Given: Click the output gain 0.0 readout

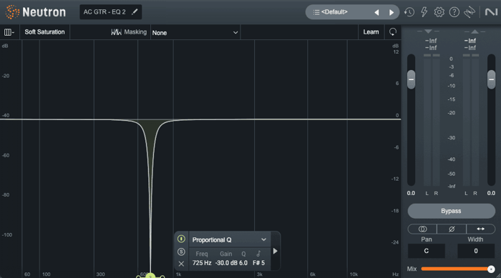Looking at the screenshot, I should coord(491,193).
